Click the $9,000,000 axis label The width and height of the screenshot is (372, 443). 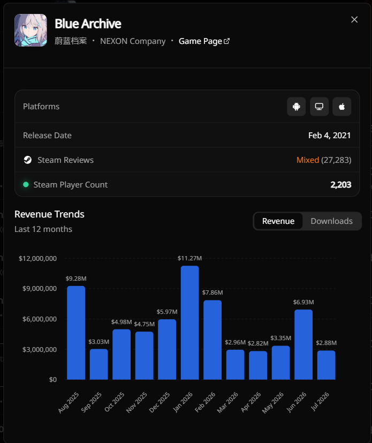click(x=40, y=288)
